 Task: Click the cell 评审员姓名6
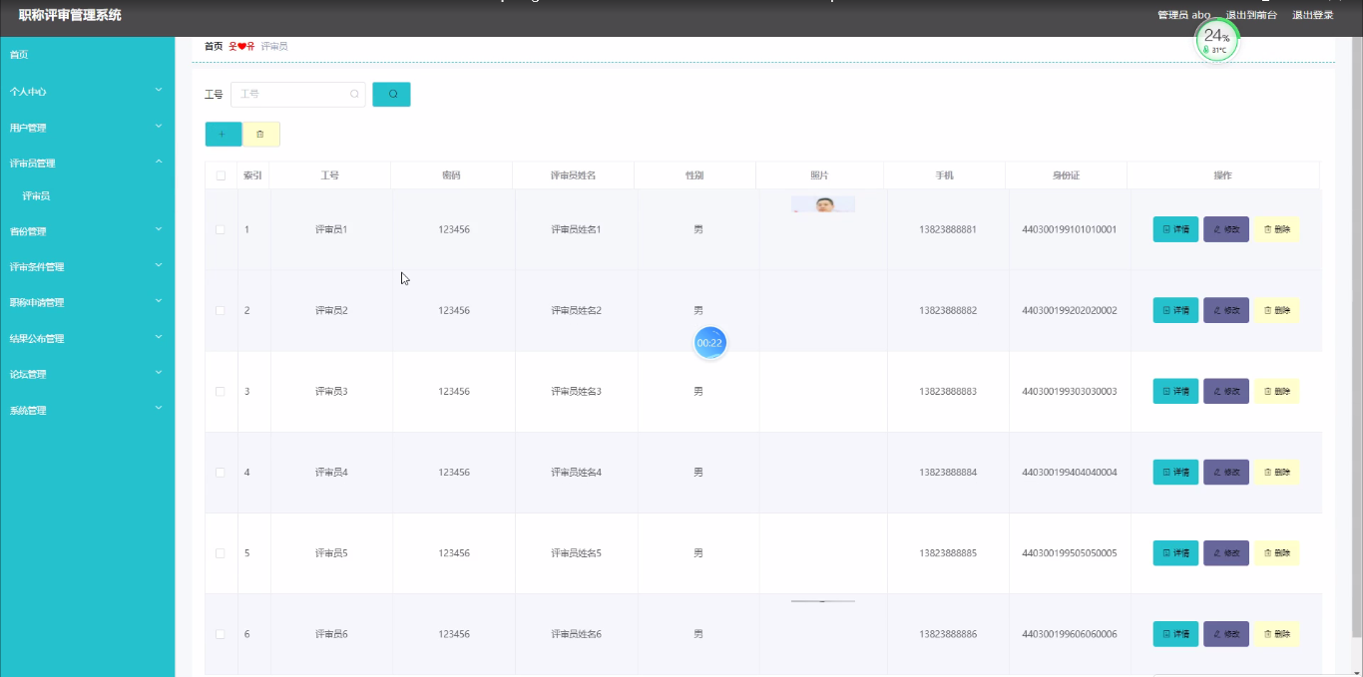[577, 633]
